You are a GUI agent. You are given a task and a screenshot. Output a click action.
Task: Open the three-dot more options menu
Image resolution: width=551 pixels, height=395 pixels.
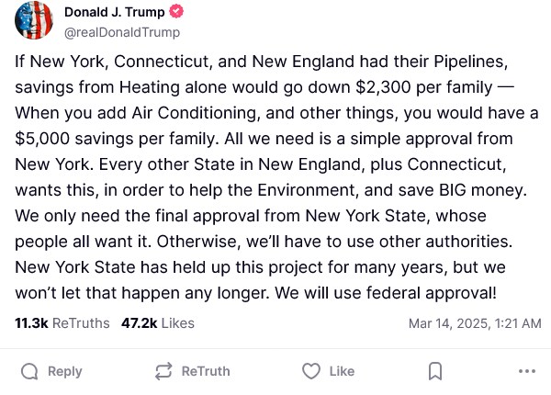pyautogui.click(x=526, y=371)
